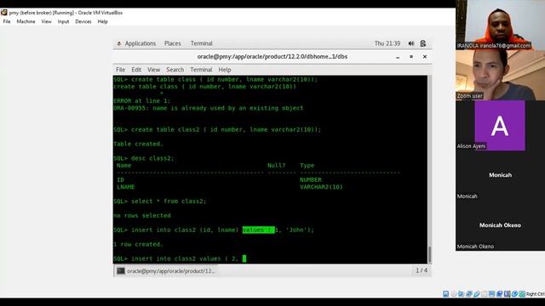Open the terminal window's Edit menu
Image resolution: width=545 pixels, height=306 pixels.
pyautogui.click(x=136, y=70)
